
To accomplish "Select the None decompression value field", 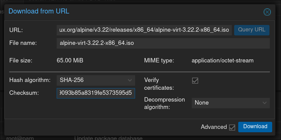I will [226, 103].
